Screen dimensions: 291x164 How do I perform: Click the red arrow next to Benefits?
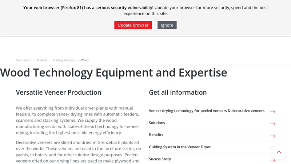point(272,136)
